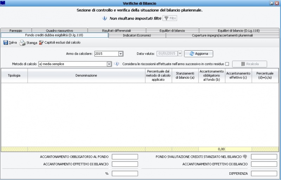
Task: Click the Differenza value field
Action: [264, 173]
